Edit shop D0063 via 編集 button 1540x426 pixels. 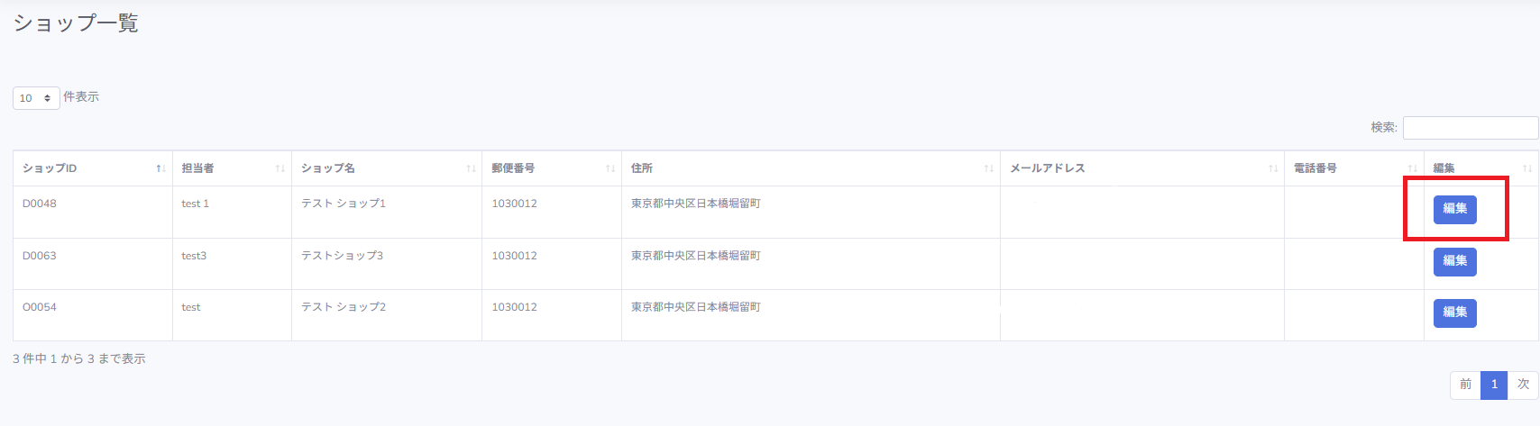click(x=1454, y=261)
